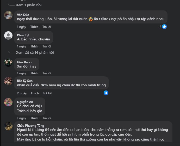Expand "Xem 1 phản hồi" reply thread
The width and height of the screenshot is (180, 146).
(x=29, y=5)
